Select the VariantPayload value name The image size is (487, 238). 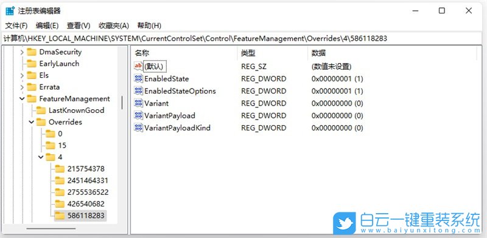point(170,115)
